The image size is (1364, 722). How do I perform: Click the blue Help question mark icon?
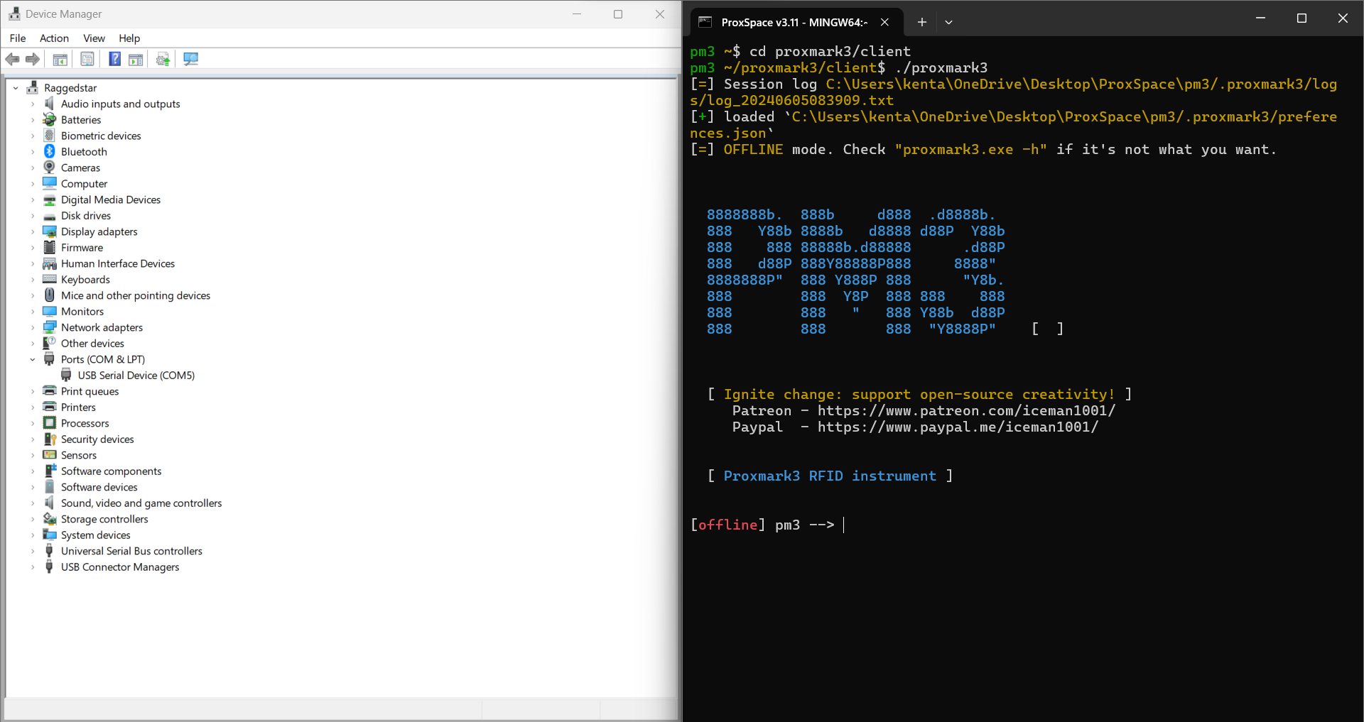pos(114,59)
